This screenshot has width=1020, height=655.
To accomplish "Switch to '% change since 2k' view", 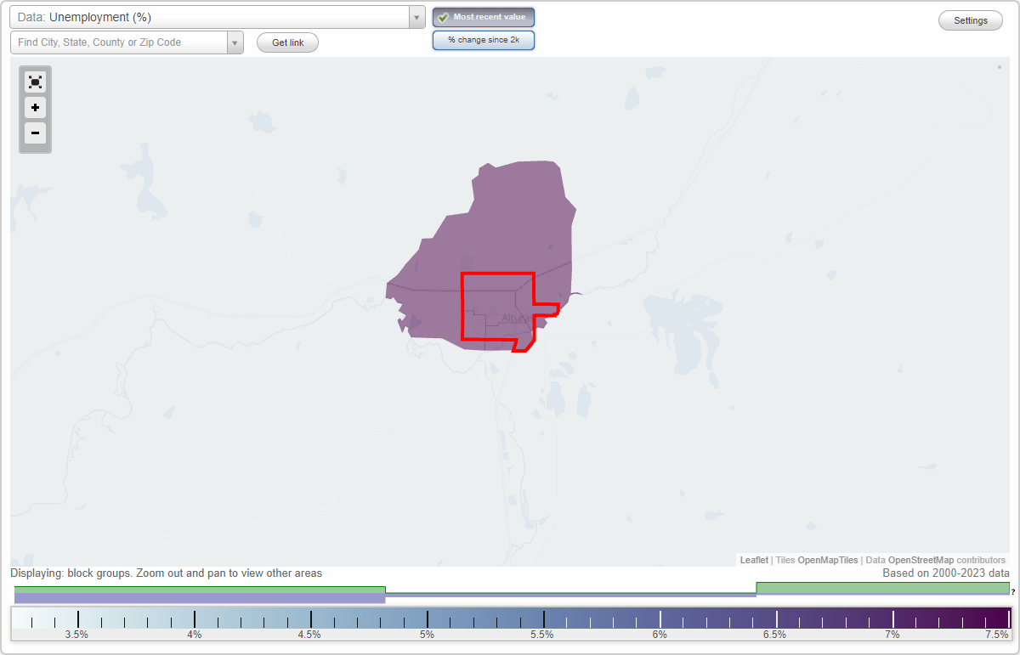I will (x=483, y=39).
